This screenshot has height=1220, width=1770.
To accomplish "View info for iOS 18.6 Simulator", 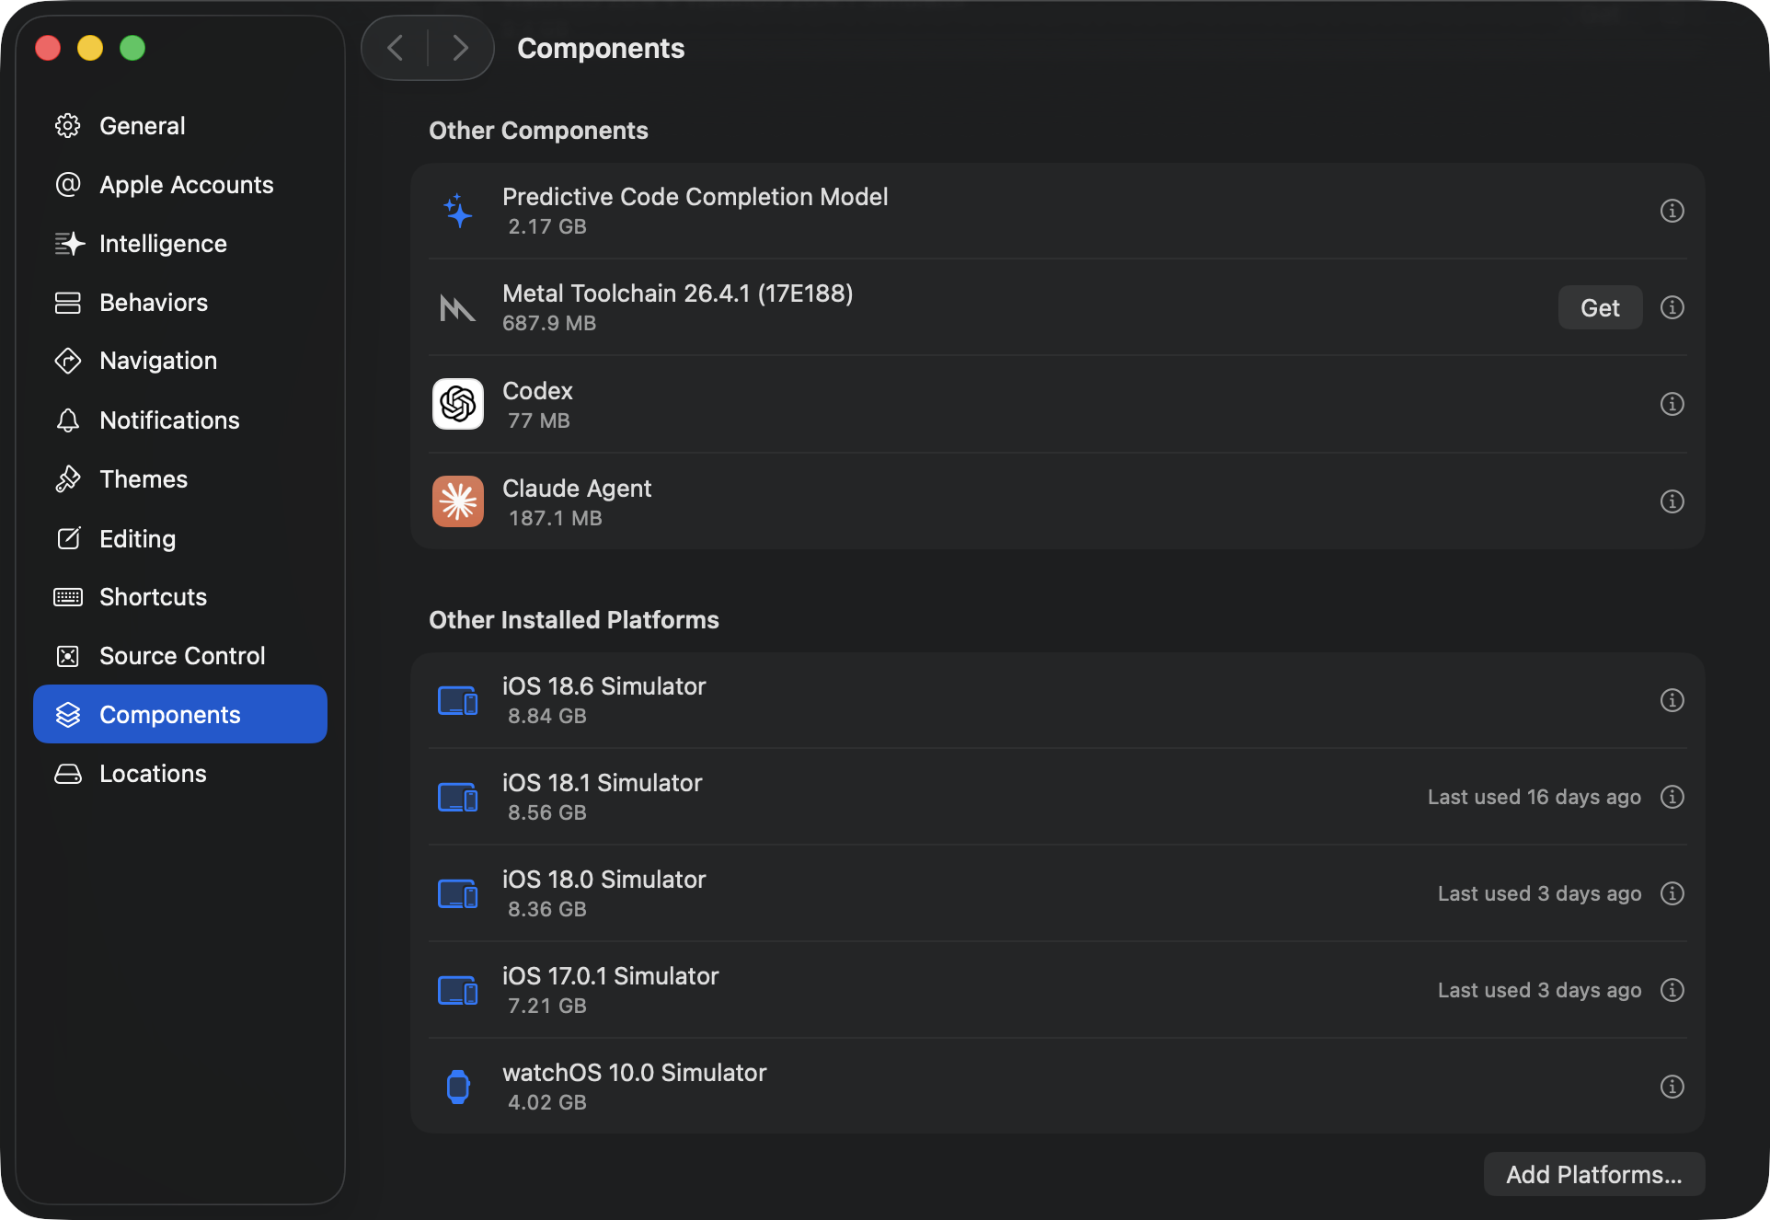I will pyautogui.click(x=1672, y=700).
